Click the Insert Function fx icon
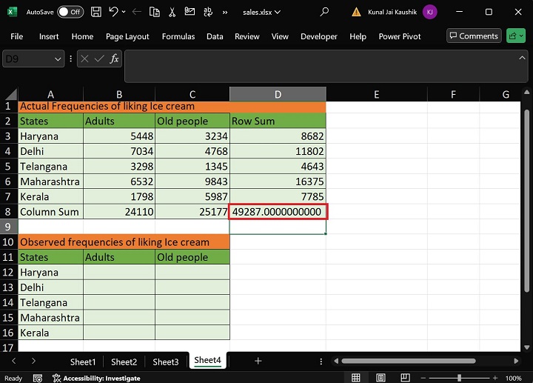The width and height of the screenshot is (533, 383). [114, 59]
